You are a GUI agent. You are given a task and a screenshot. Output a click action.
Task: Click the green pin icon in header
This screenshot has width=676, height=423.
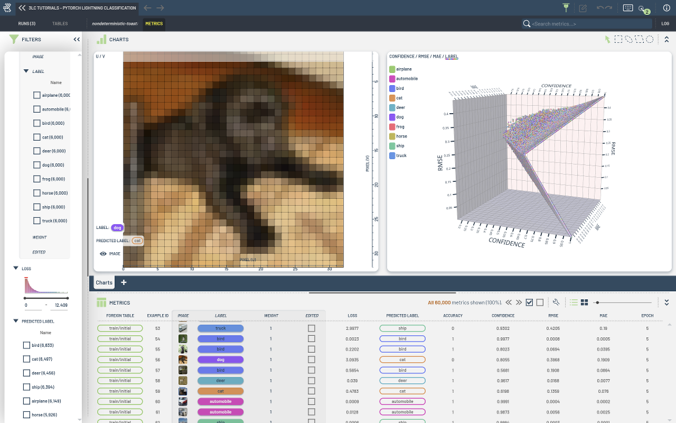tap(566, 8)
